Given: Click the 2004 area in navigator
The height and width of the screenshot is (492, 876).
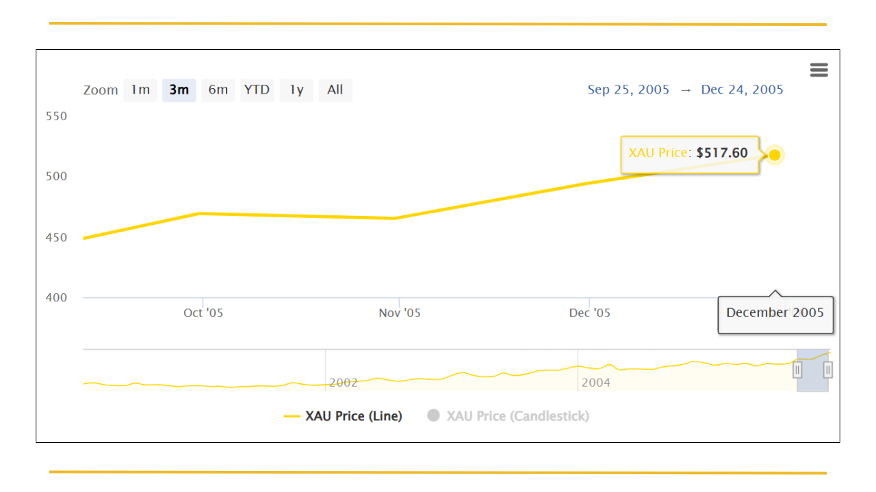Looking at the screenshot, I should 596,383.
